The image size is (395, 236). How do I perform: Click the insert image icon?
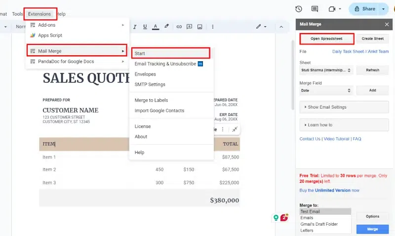(200, 27)
